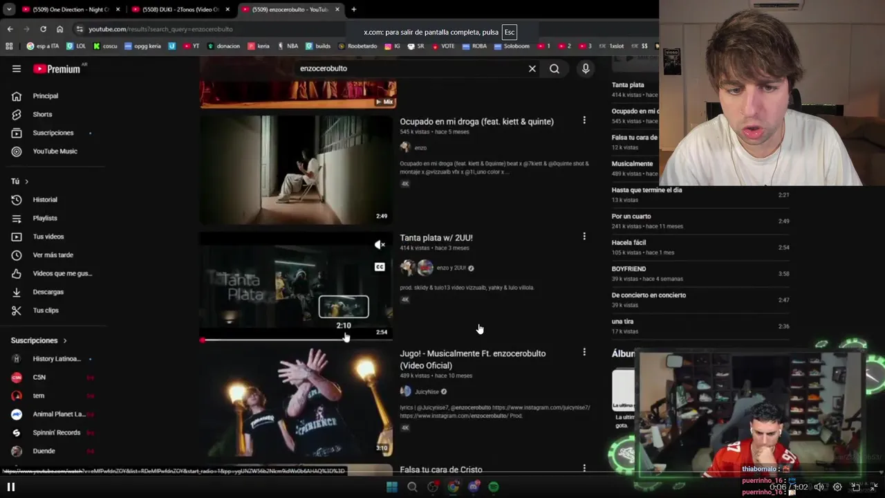
Task: Open outer player settings gear
Action: pos(837,487)
